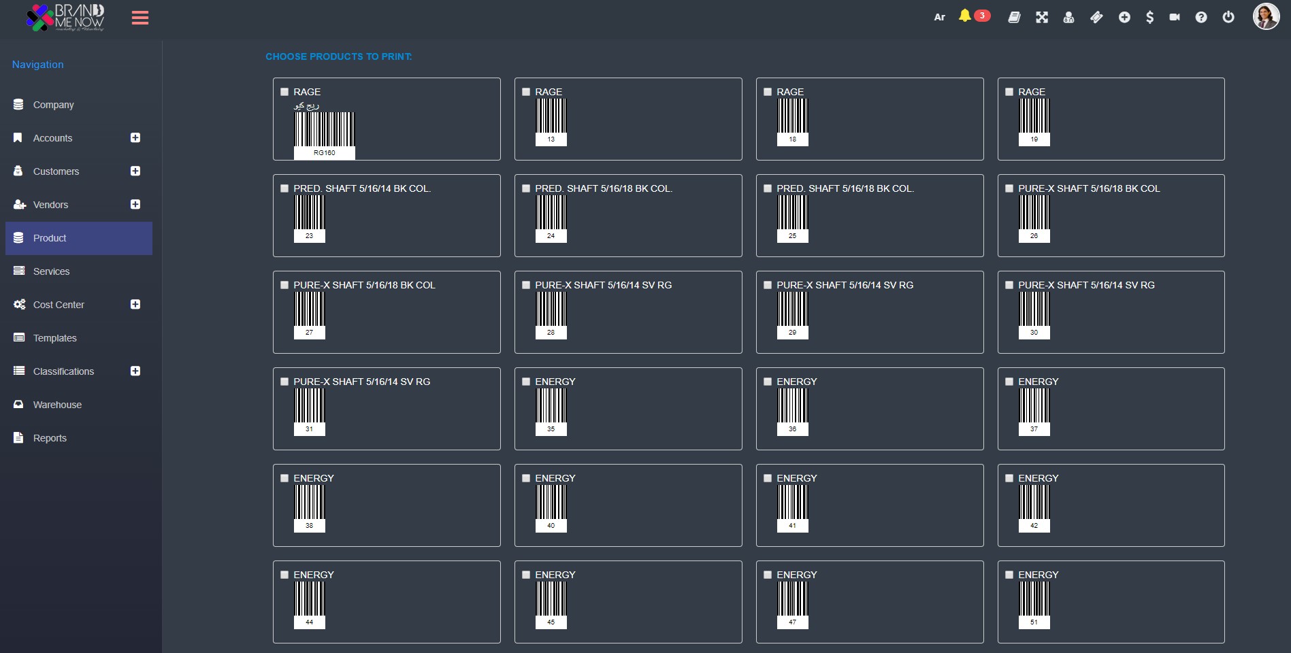Select checkbox for PRED. SHAFT 5/16/14 BK COL.
Screen dimensions: 1291x653
[x=284, y=188]
